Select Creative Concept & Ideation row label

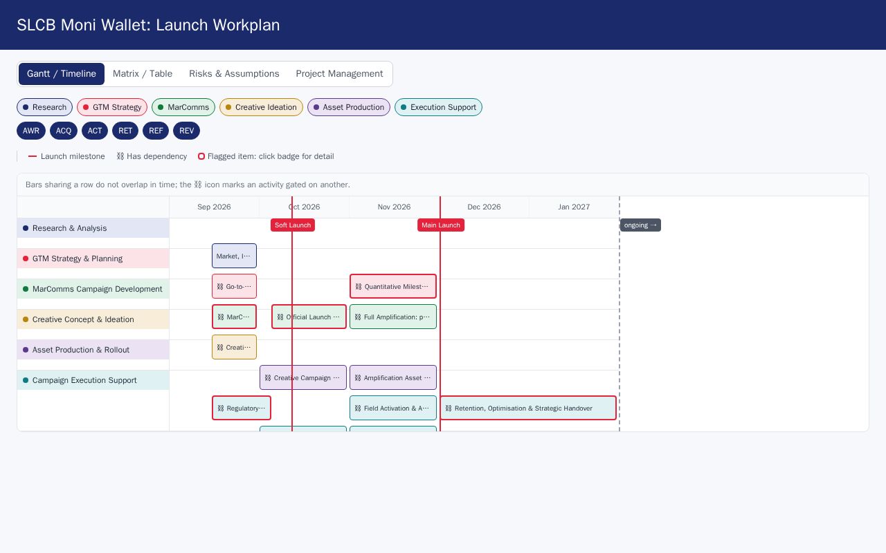93,319
